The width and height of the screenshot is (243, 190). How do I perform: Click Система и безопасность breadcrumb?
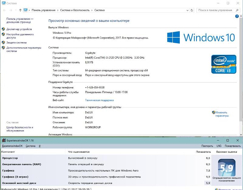tap(75, 10)
